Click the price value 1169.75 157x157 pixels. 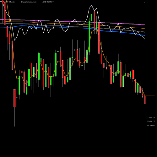pos(151,118)
